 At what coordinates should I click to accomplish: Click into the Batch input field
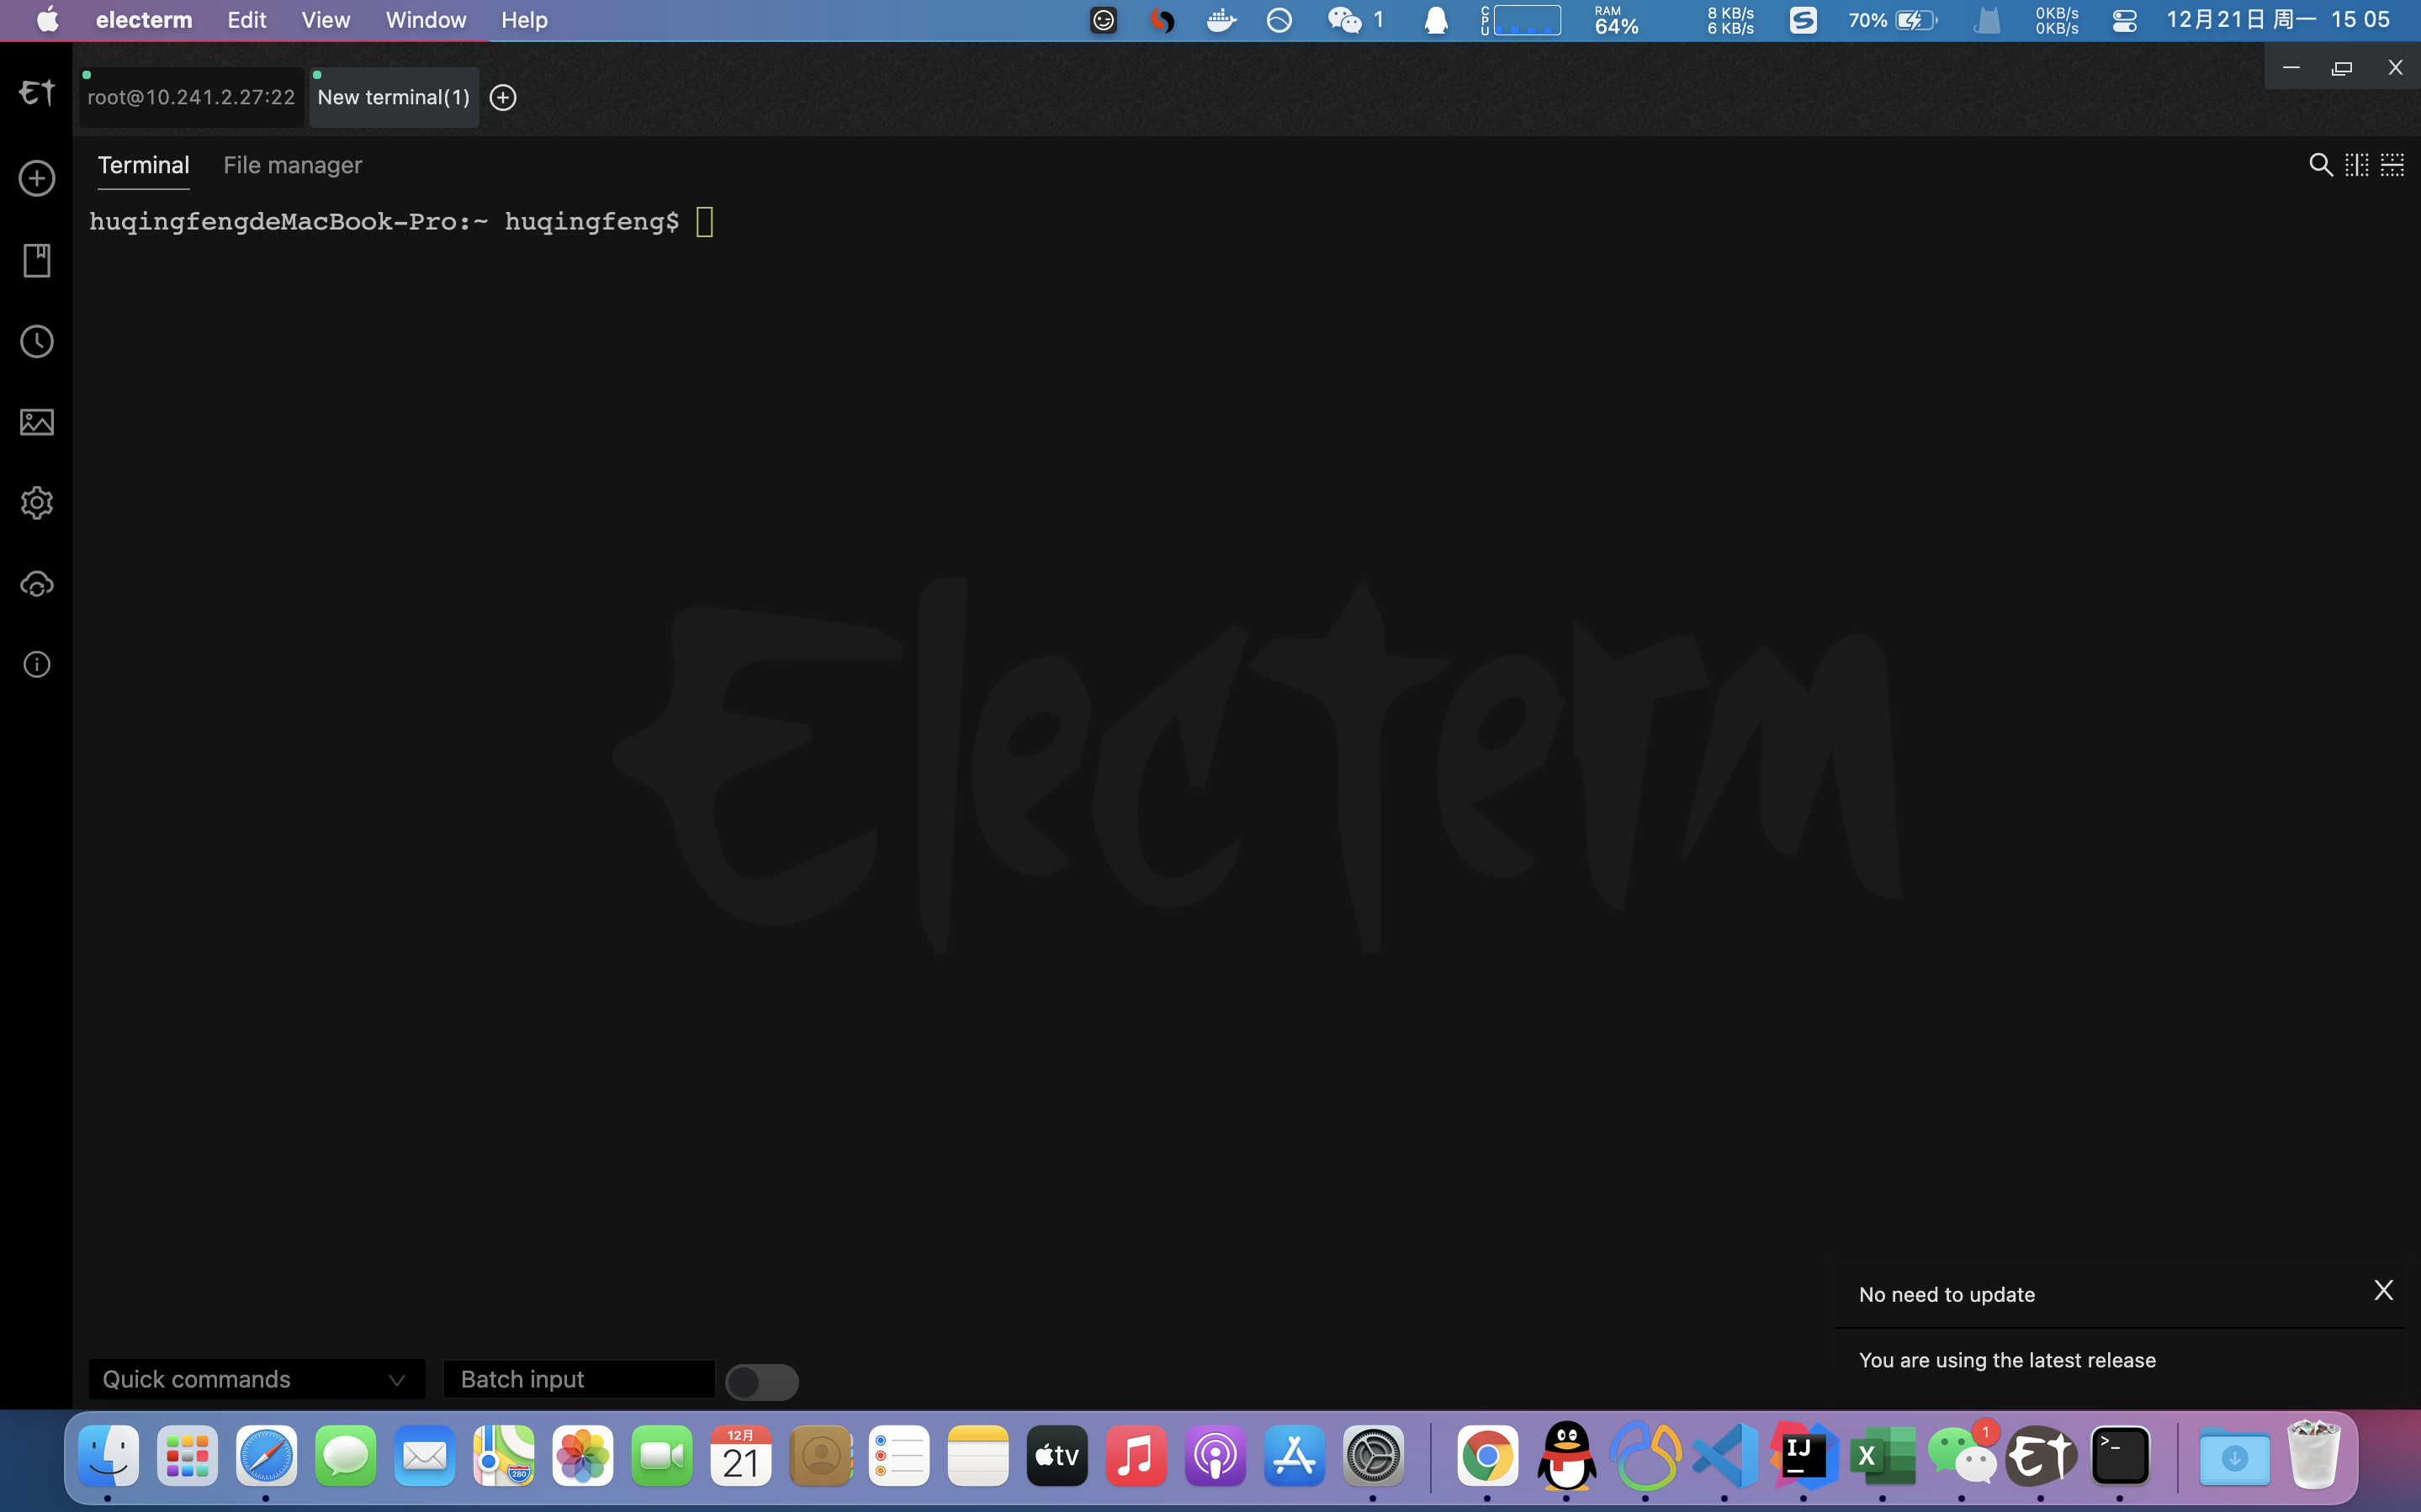(578, 1380)
